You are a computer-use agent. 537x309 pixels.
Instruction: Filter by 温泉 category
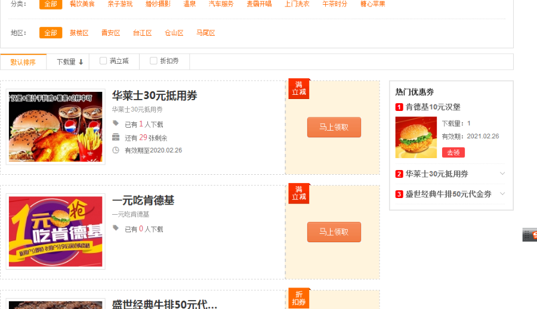point(189,4)
